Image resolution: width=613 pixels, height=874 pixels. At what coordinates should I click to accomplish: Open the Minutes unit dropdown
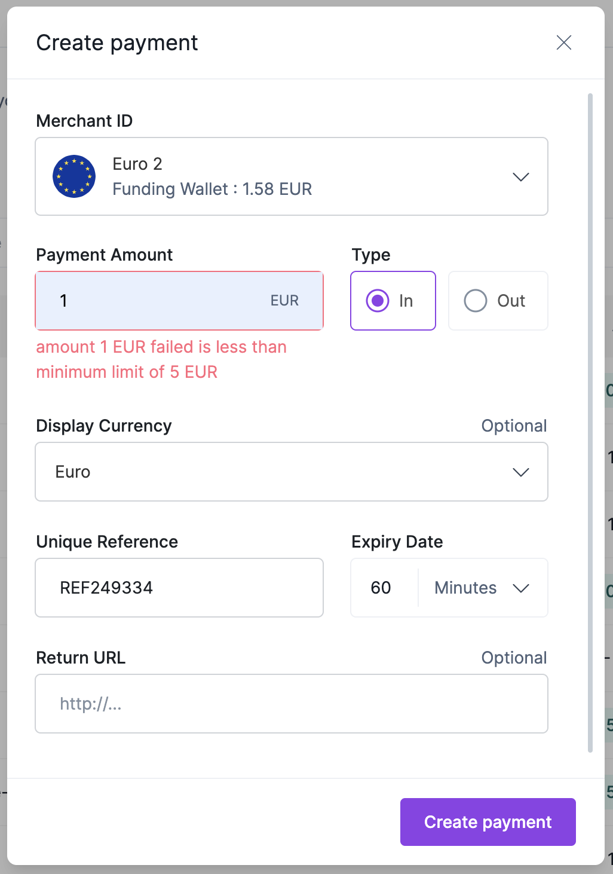click(483, 588)
